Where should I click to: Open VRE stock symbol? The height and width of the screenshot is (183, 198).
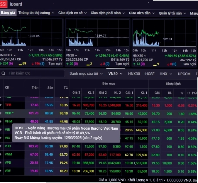tap(8, 171)
